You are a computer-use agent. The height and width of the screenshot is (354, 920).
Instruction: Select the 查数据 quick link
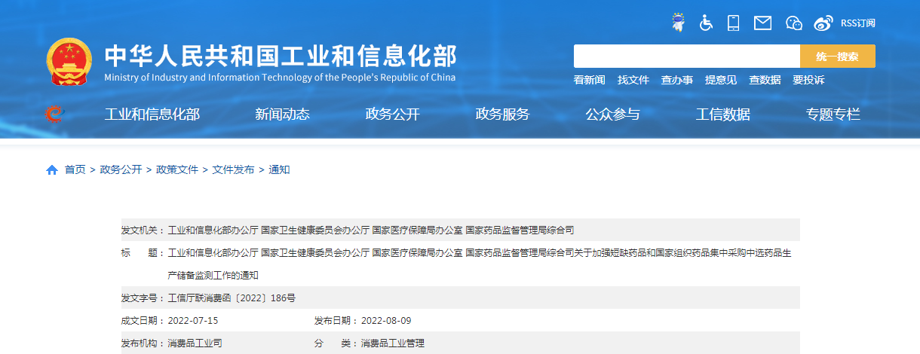765,80
